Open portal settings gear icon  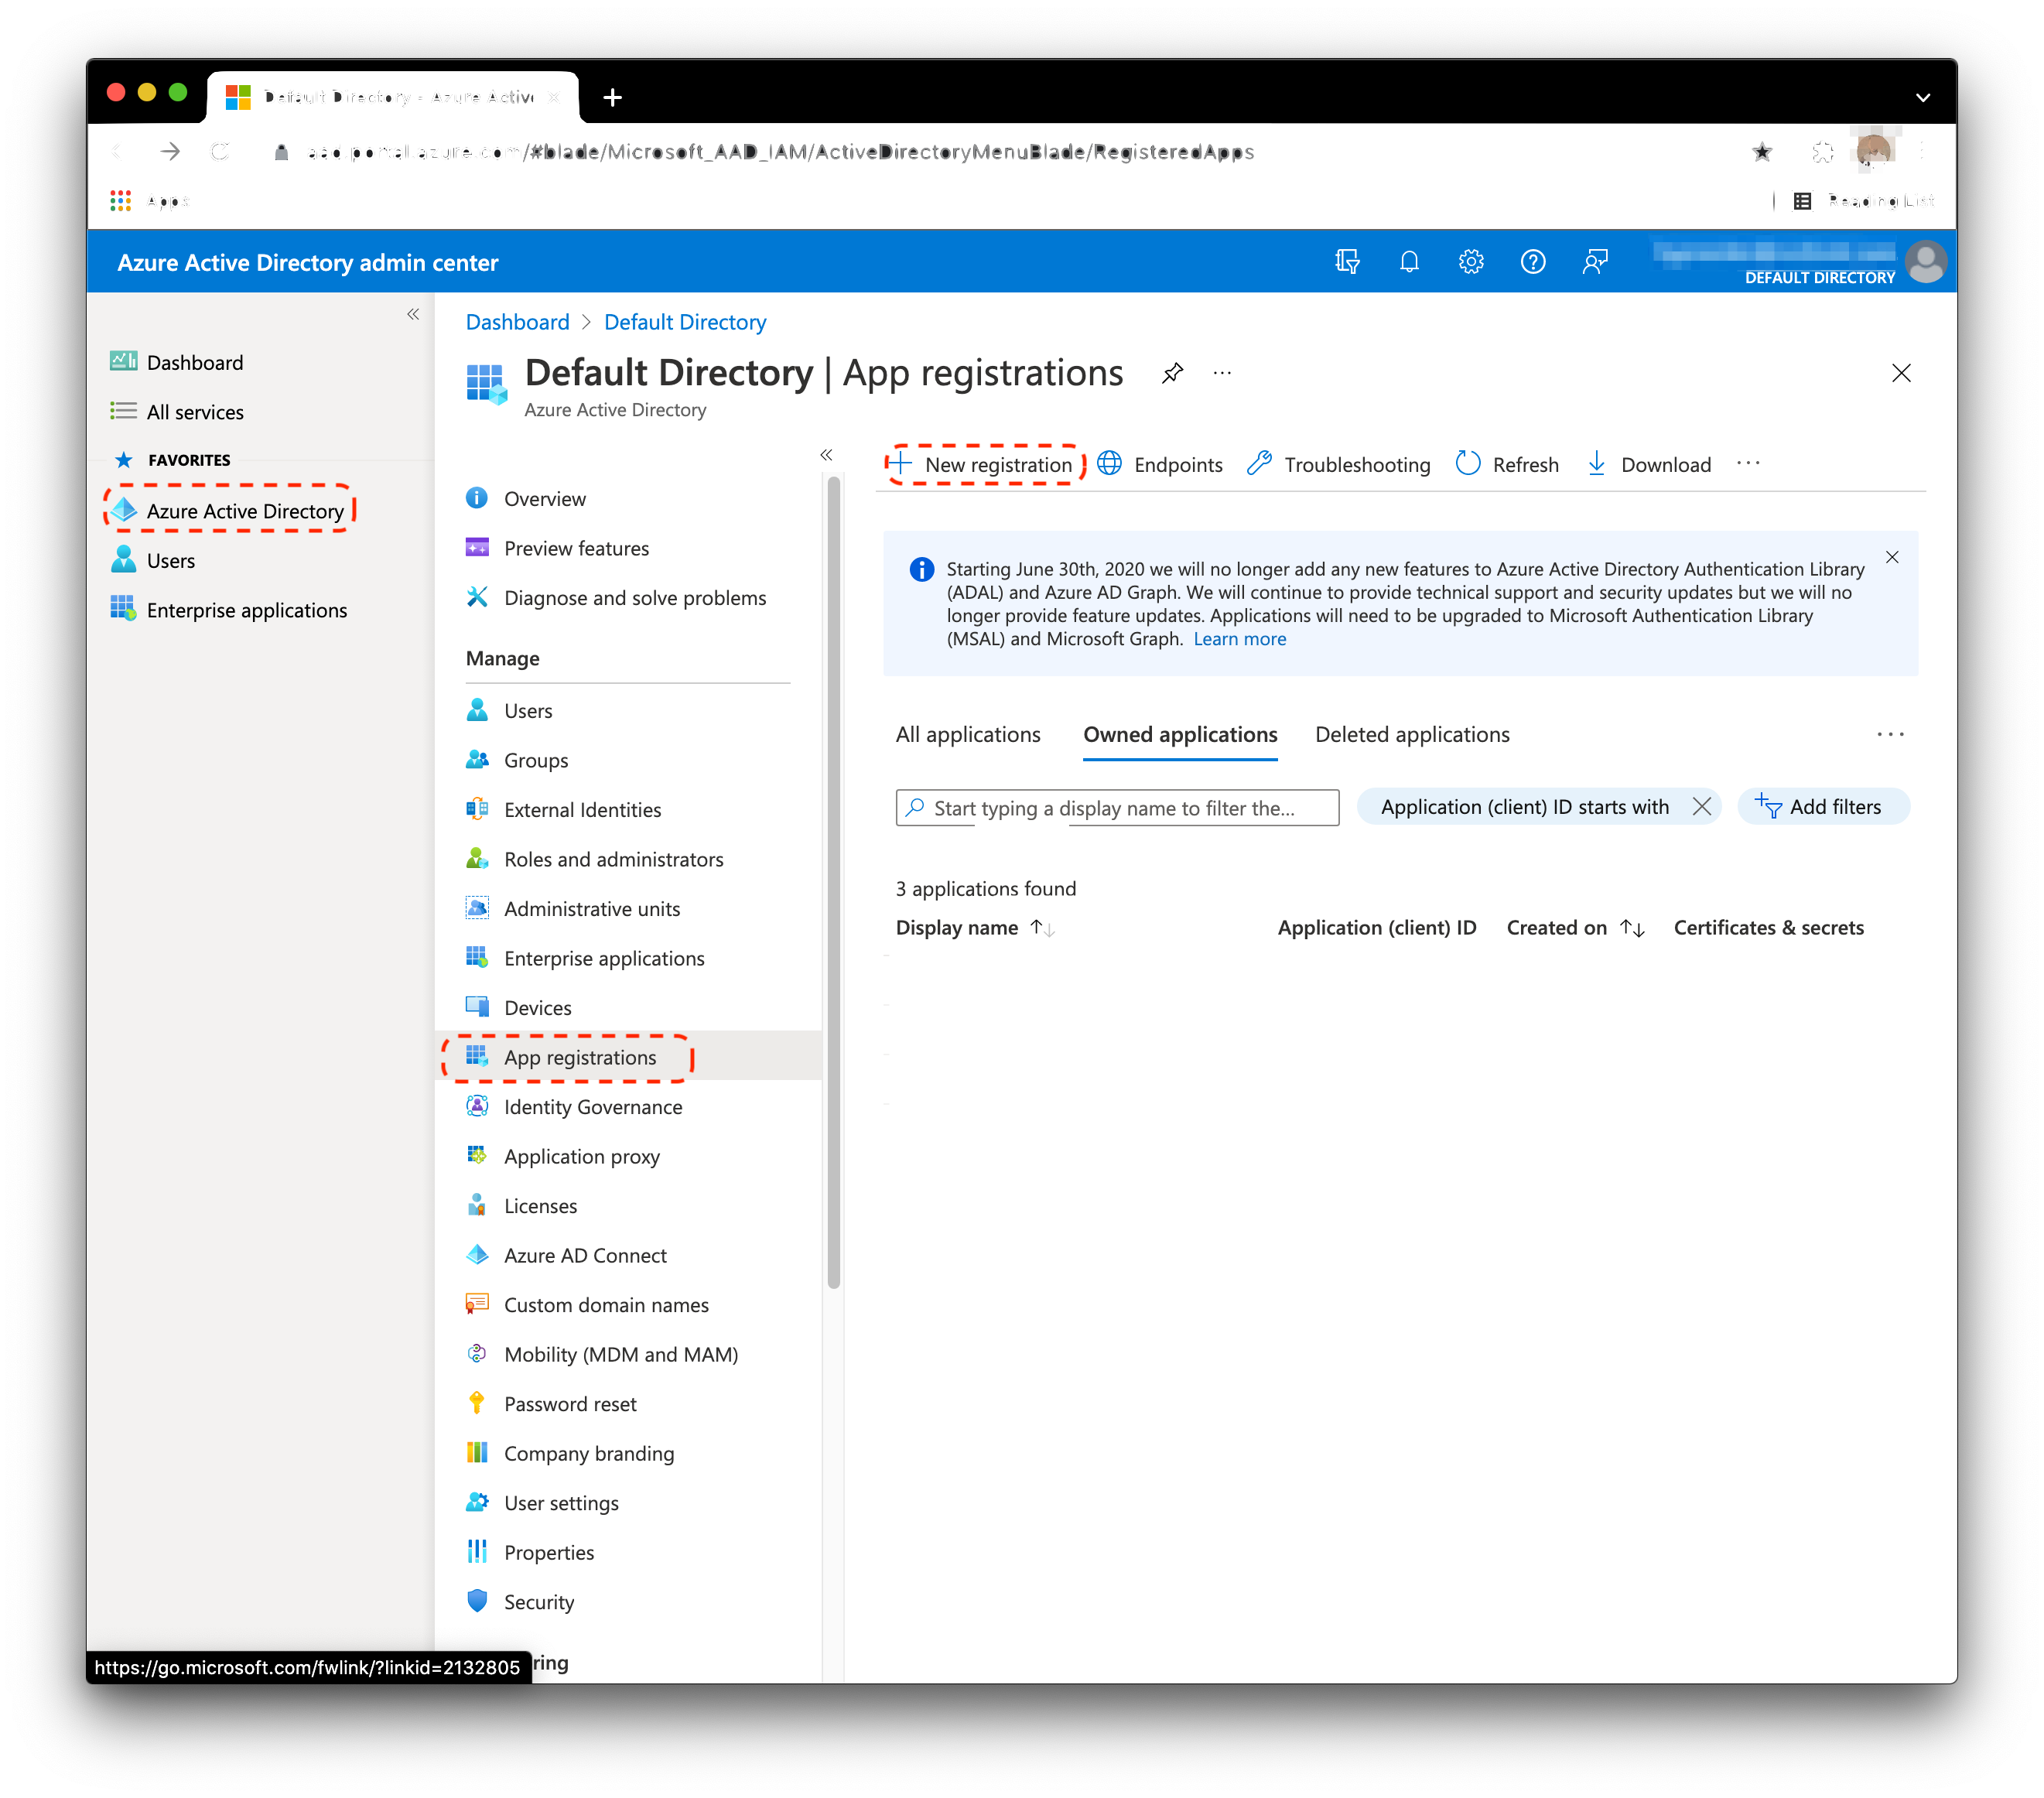coord(1470,262)
